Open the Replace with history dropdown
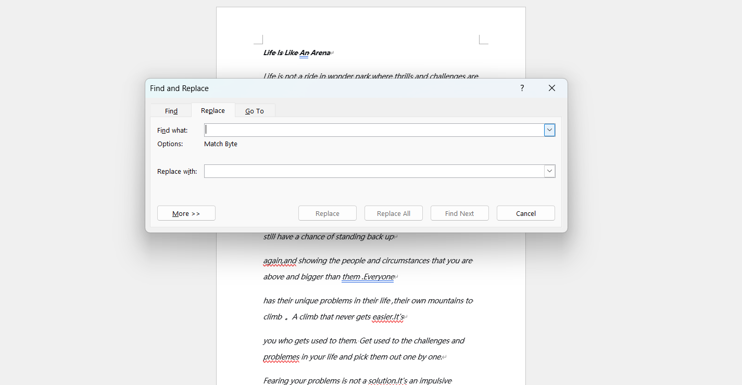The image size is (742, 385). point(549,171)
